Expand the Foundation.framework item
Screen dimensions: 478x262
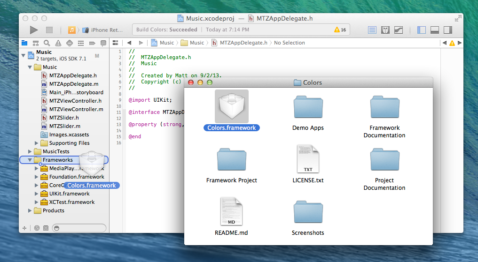click(x=36, y=177)
